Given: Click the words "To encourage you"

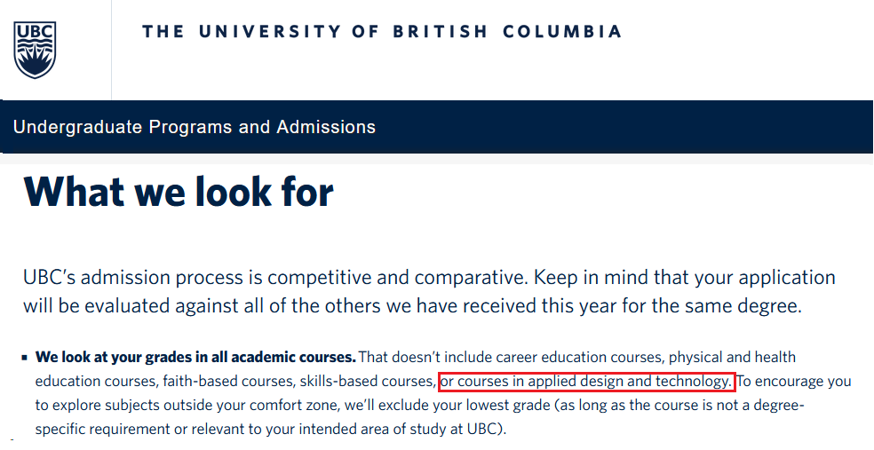Looking at the screenshot, I should click(x=795, y=382).
